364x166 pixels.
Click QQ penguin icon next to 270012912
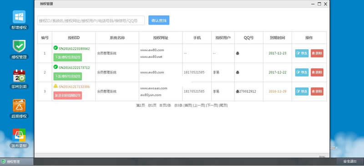click(x=238, y=92)
